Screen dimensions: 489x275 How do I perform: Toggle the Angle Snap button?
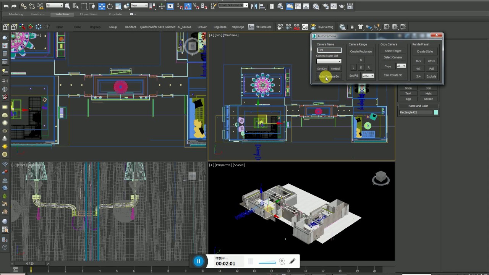click(188, 6)
